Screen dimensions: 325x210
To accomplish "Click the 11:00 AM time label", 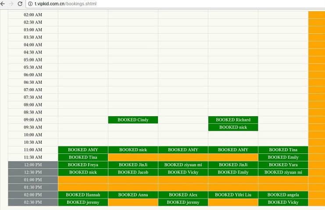I will (33, 150).
